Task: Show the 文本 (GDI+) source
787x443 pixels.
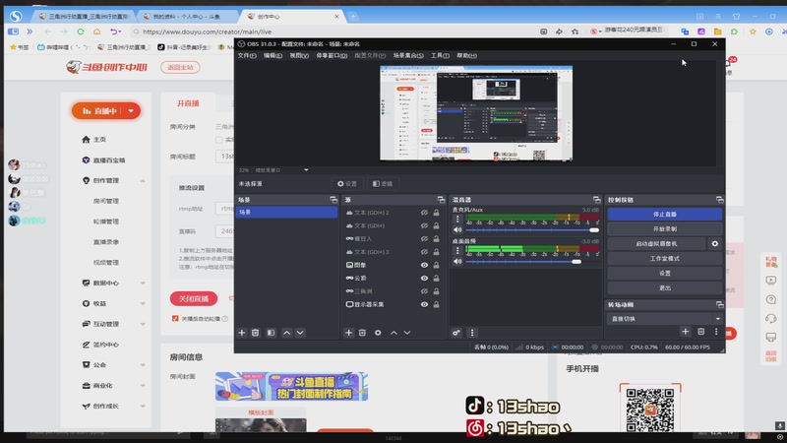Action: click(424, 226)
